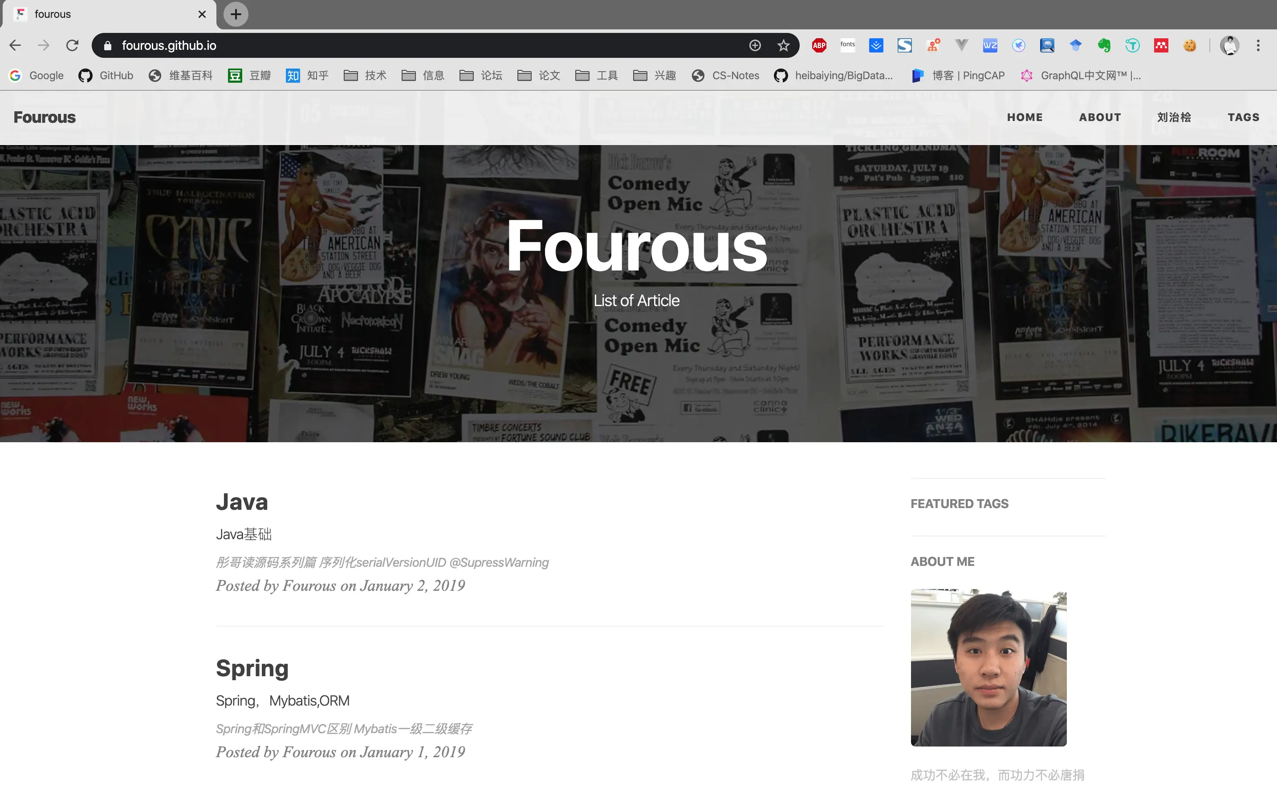1277x791 pixels.
Task: Expand the 论文 bookmarks folder
Action: pyautogui.click(x=539, y=75)
